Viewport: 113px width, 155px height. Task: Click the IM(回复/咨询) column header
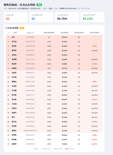coord(79,33)
